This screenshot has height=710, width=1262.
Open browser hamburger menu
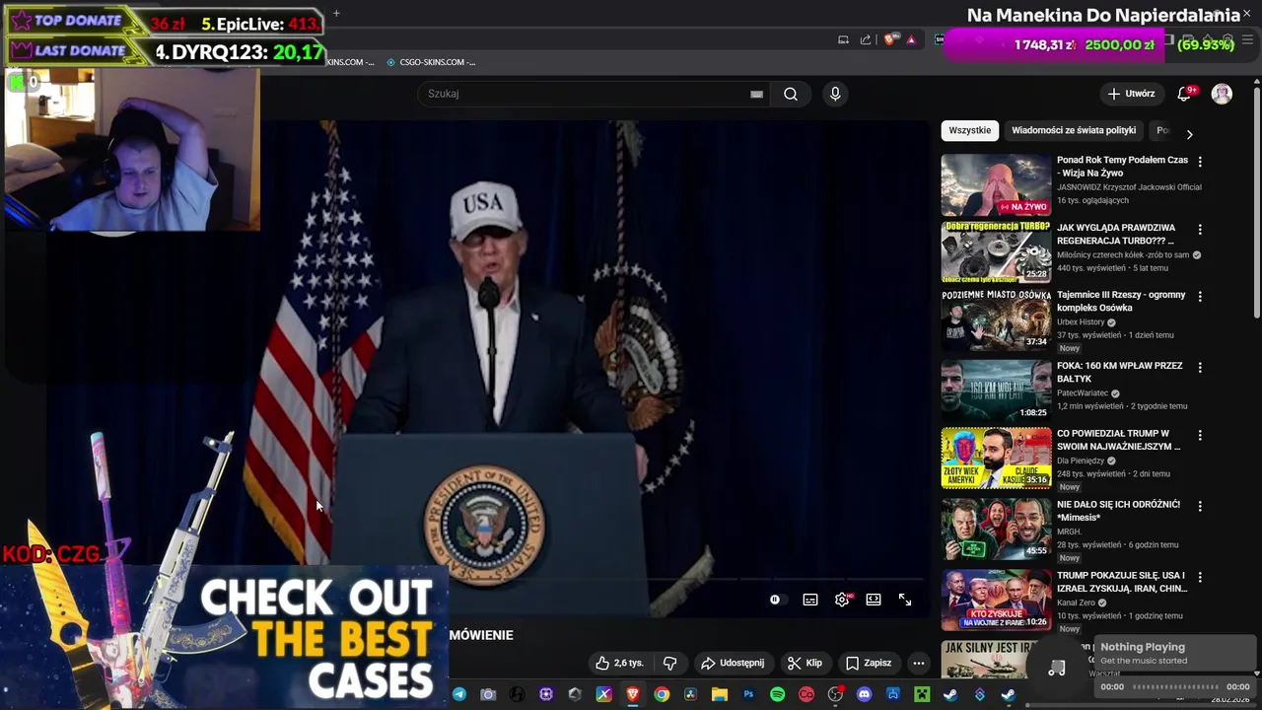tap(1247, 39)
